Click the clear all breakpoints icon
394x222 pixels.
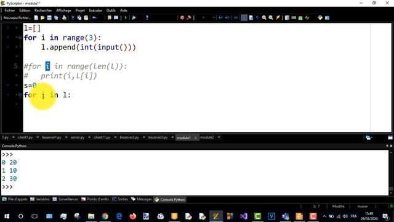pyautogui.click(x=189, y=18)
